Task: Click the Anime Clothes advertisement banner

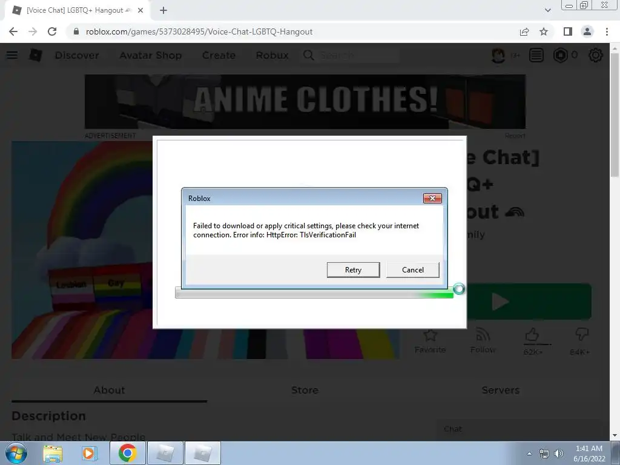Action: click(x=305, y=102)
